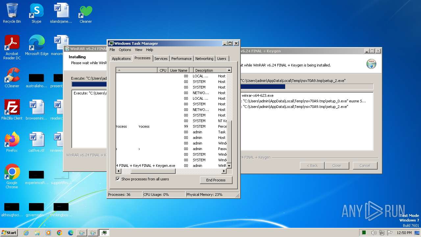Open the governmen desktop file
Screen dimensions: 421x237
point(37,210)
